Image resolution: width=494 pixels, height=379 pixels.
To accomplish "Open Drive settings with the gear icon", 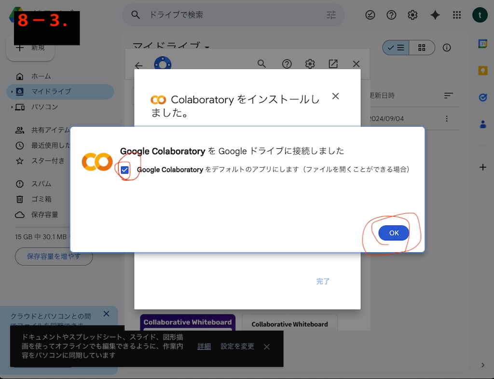I will coord(412,15).
